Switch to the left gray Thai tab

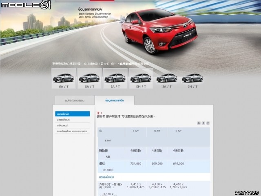click(x=75, y=100)
